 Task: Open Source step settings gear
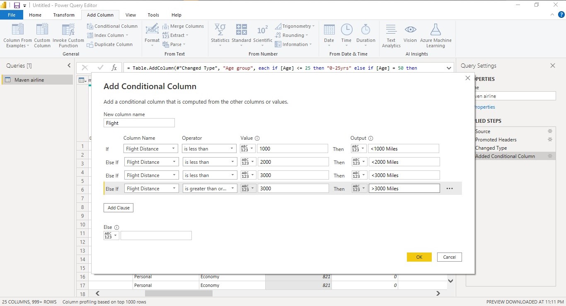pos(550,131)
